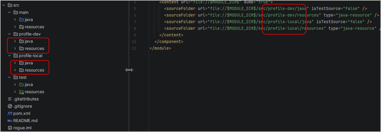Collapse the test folder
This screenshot has width=381, height=132.
[9, 77]
